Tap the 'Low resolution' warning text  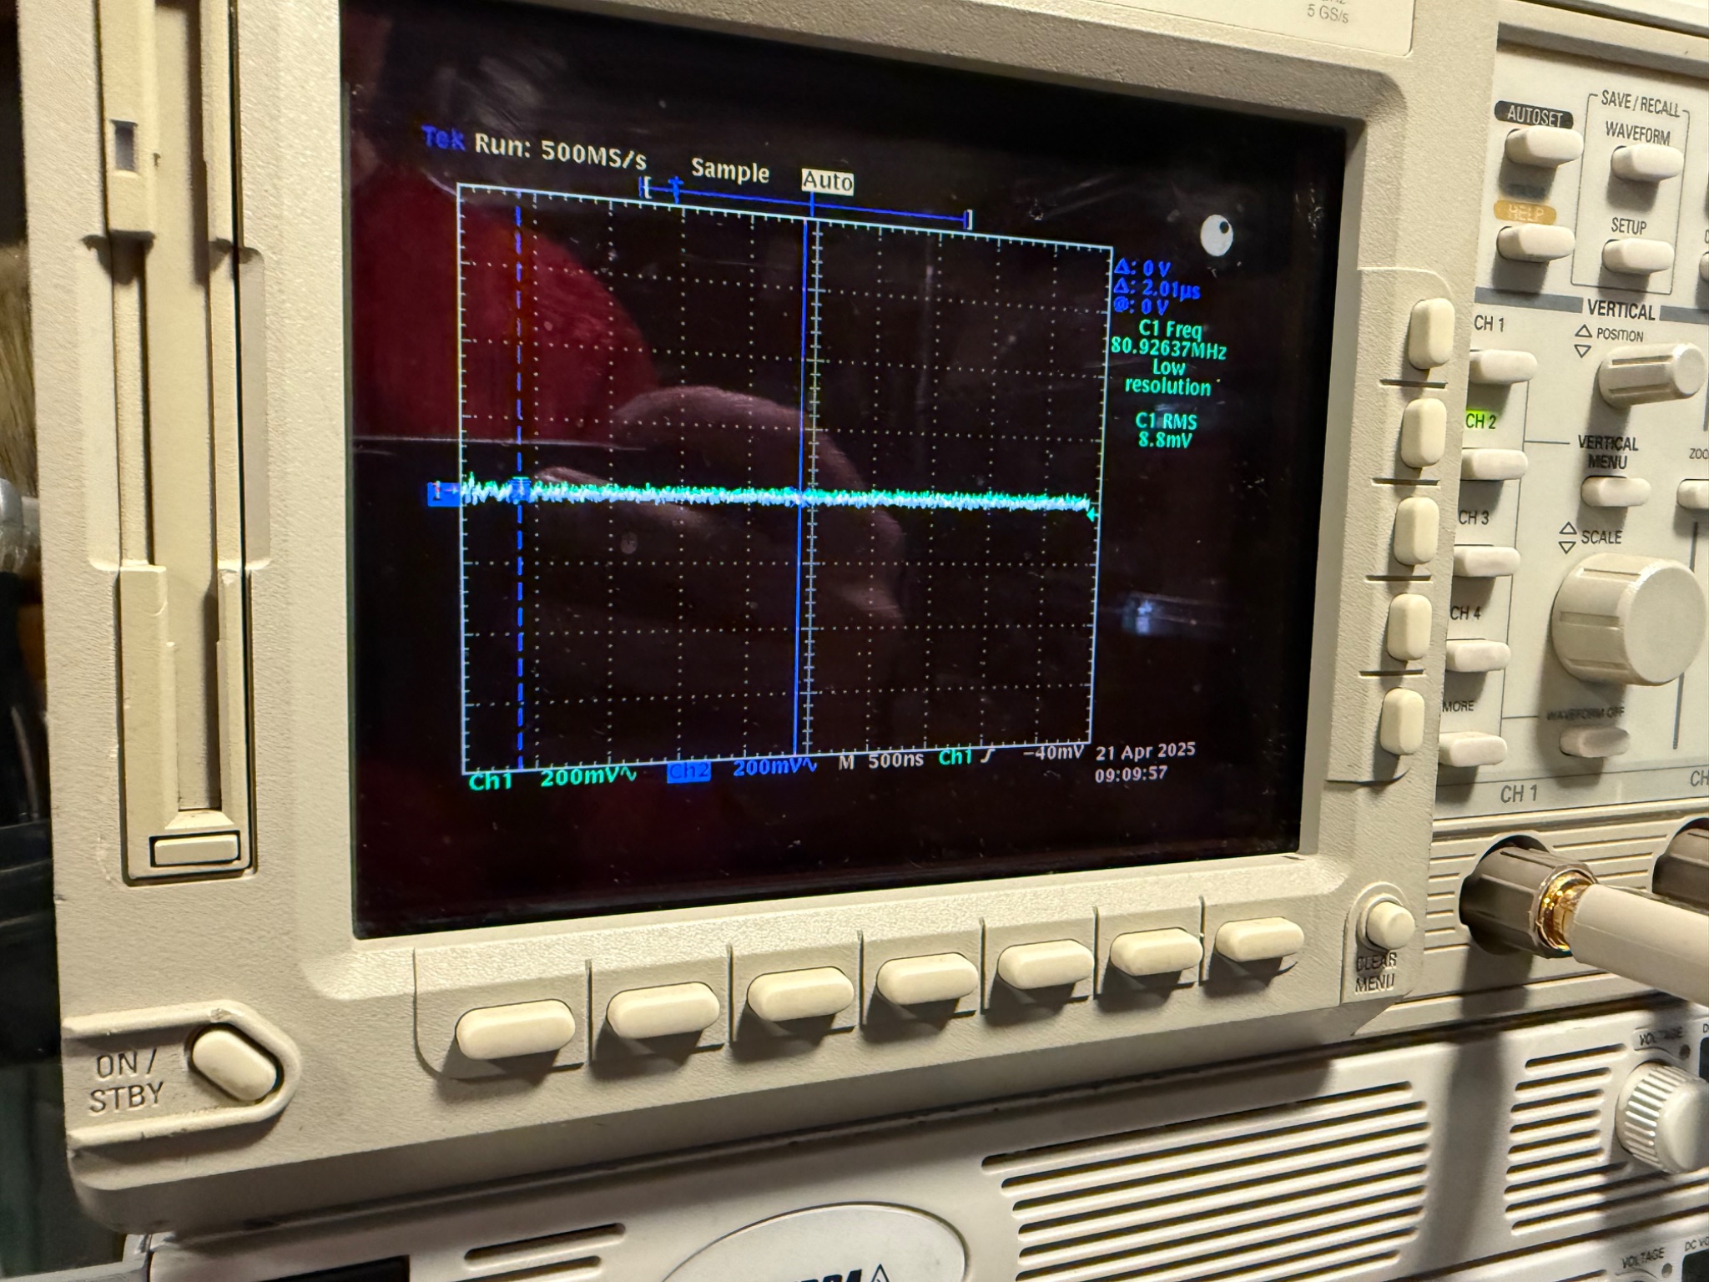(1167, 376)
